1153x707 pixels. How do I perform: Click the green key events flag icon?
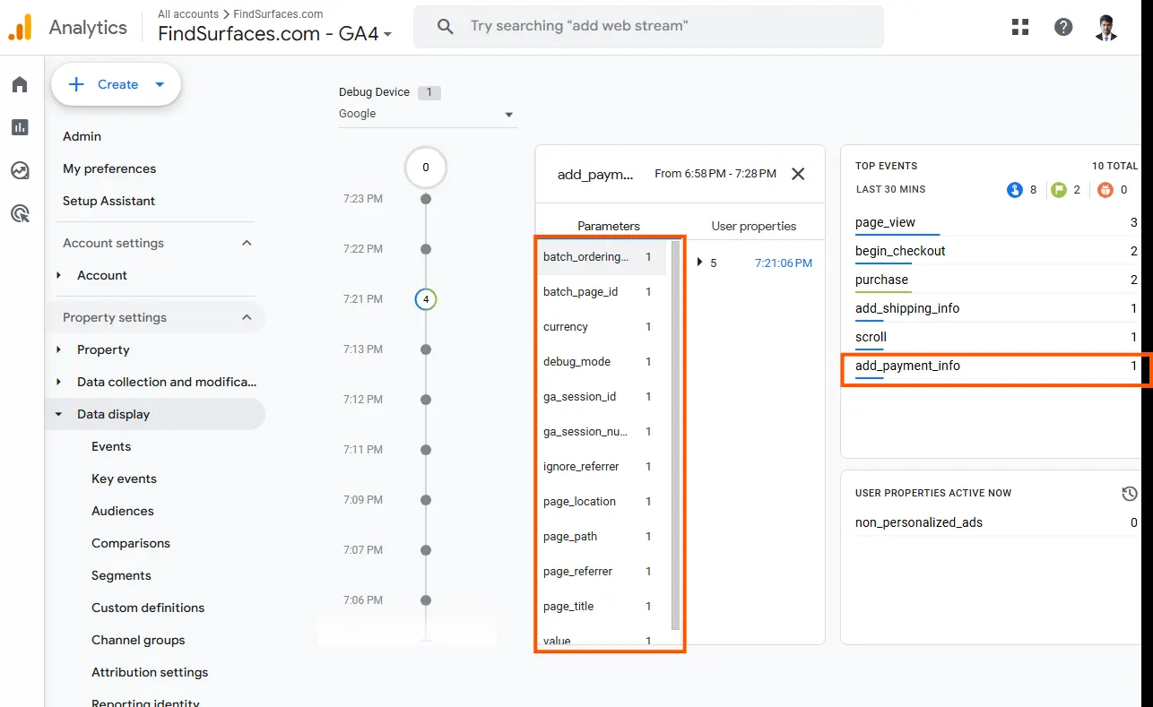(x=1060, y=189)
